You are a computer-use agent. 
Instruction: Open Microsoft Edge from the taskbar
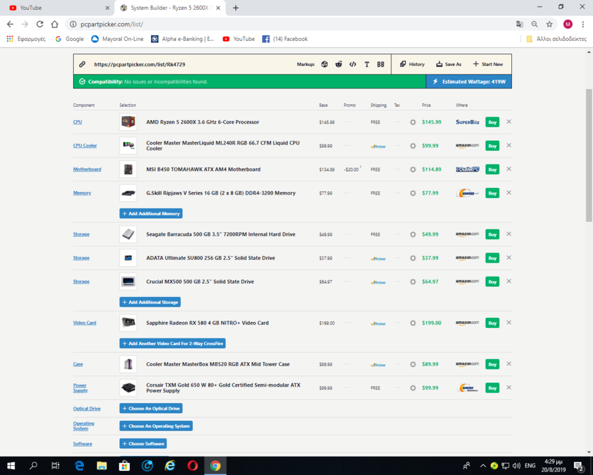79,466
